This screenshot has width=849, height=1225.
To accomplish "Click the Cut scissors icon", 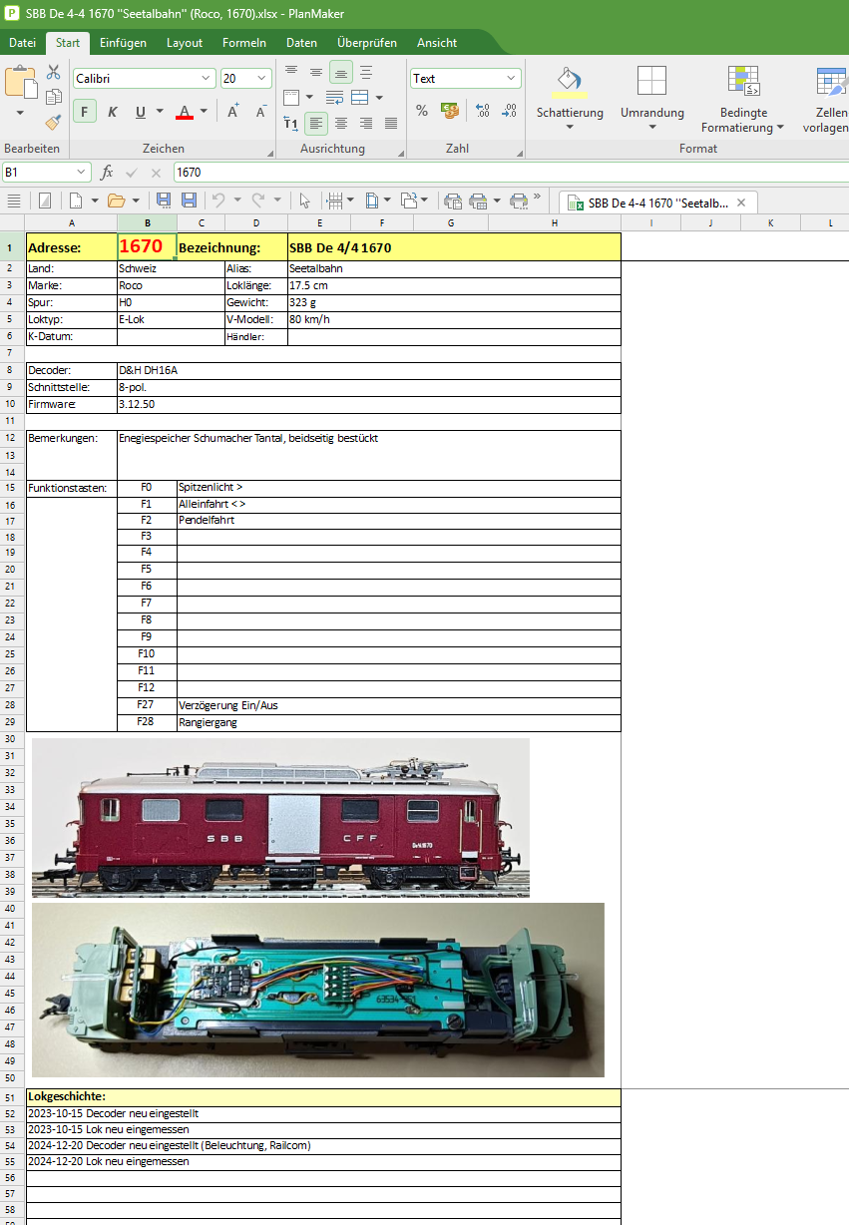I will tap(53, 73).
